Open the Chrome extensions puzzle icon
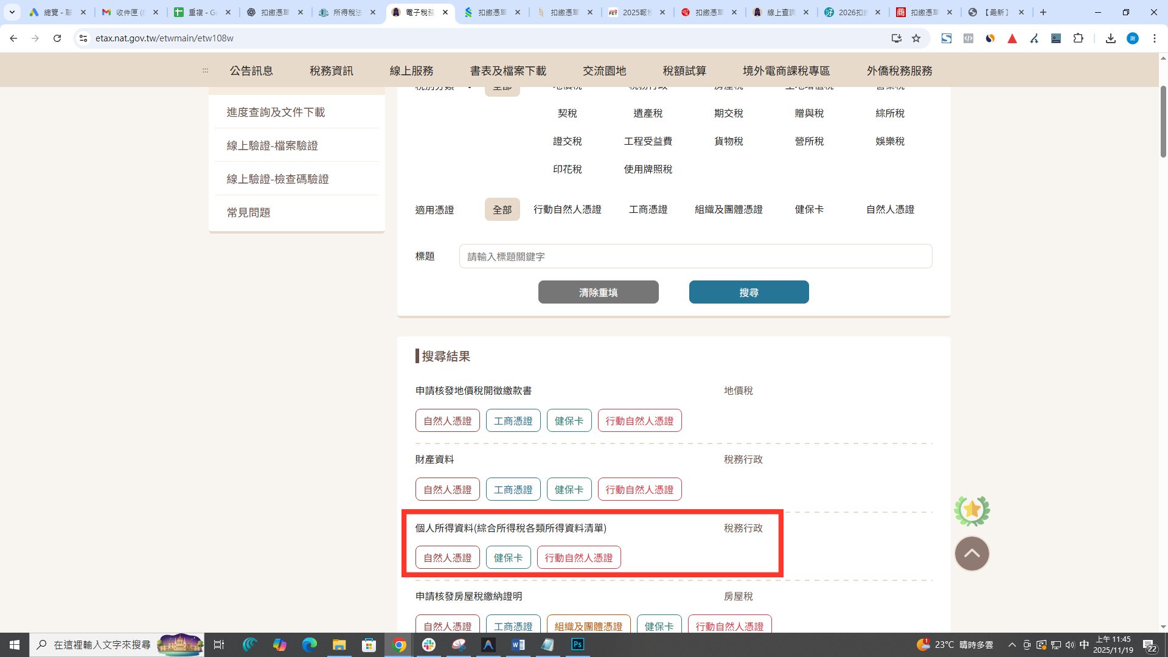 click(x=1078, y=38)
